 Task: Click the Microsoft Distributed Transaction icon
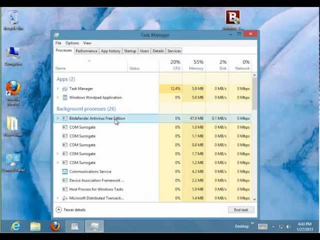click(x=64, y=198)
